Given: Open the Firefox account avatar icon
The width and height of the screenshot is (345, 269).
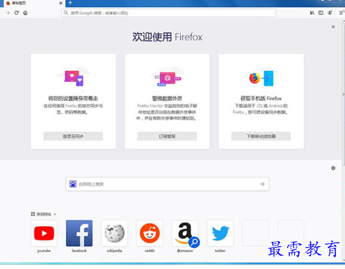Looking at the screenshot, I should click(x=330, y=13).
